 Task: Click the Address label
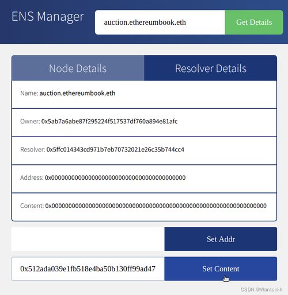32,177
